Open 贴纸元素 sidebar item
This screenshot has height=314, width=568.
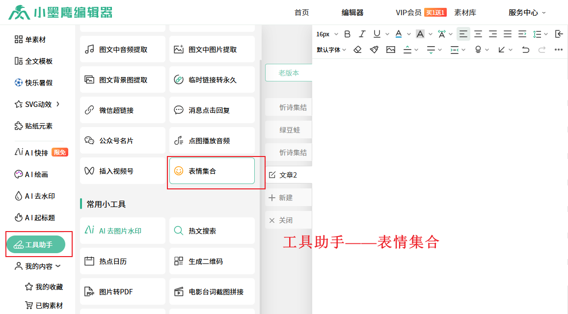(33, 126)
